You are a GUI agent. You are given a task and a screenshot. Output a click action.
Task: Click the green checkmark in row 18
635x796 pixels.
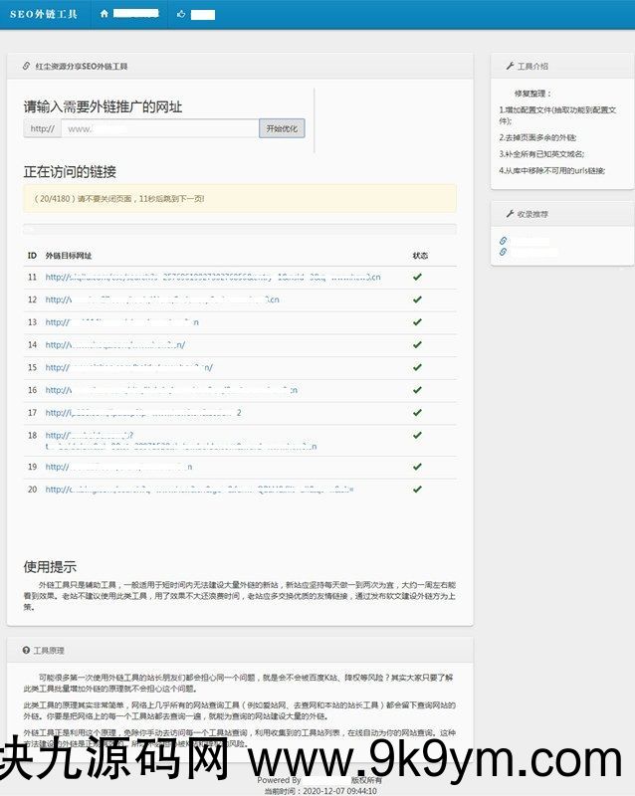[417, 435]
